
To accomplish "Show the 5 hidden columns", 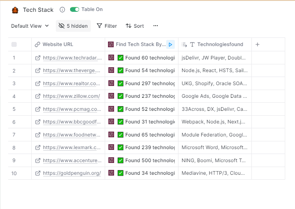I will (73, 26).
